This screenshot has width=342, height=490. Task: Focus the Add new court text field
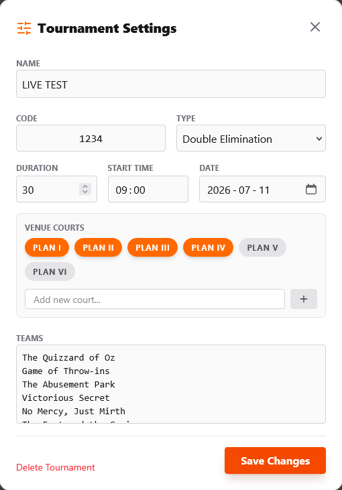(155, 299)
